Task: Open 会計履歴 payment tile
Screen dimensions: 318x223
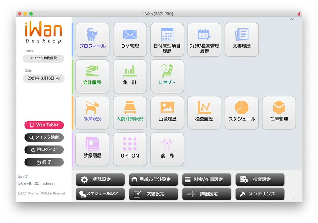Action: [92, 76]
